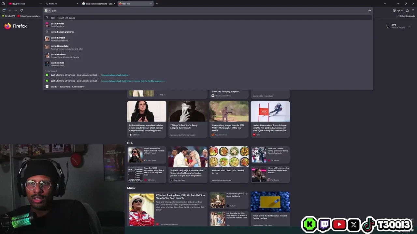Click the Firefox Suggest label
The width and height of the screenshot is (417, 234).
[51, 71]
